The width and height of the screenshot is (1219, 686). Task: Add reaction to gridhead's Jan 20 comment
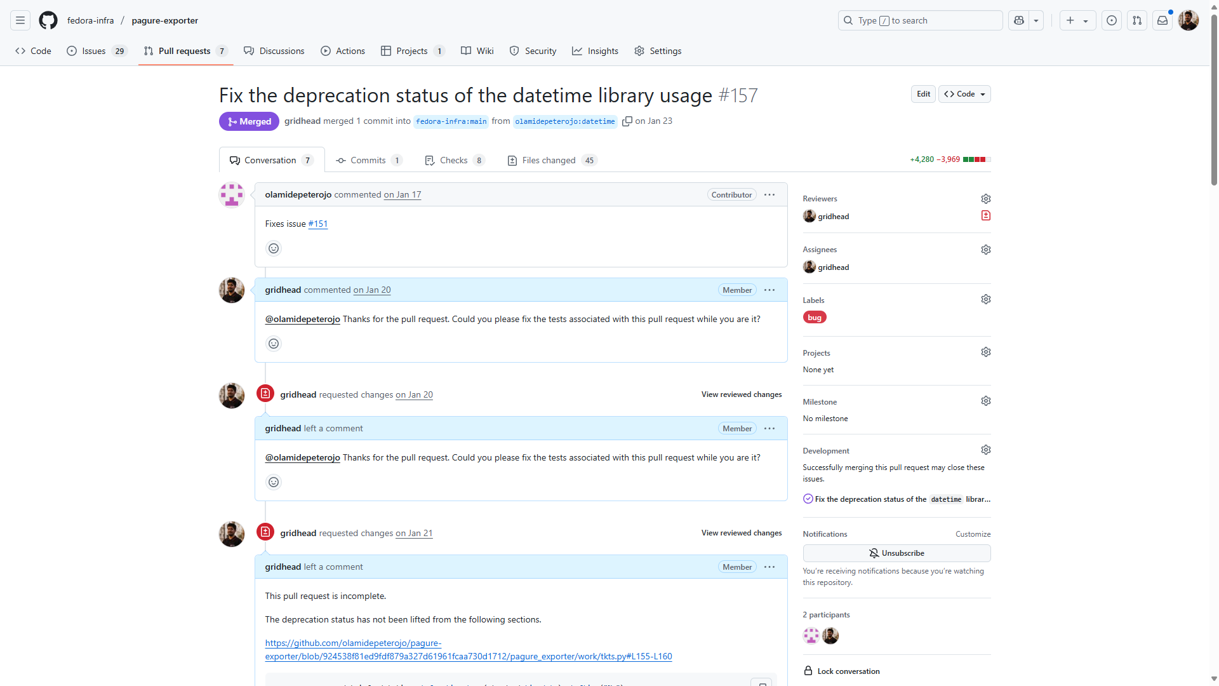274,344
